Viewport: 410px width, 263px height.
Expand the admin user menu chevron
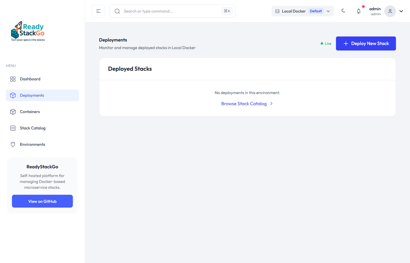point(401,11)
